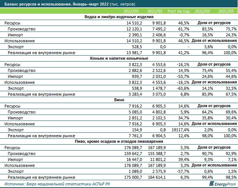Click wine import value 2 831,2
Image resolution: width=238 pixels, height=188 pixels.
pos(135,118)
